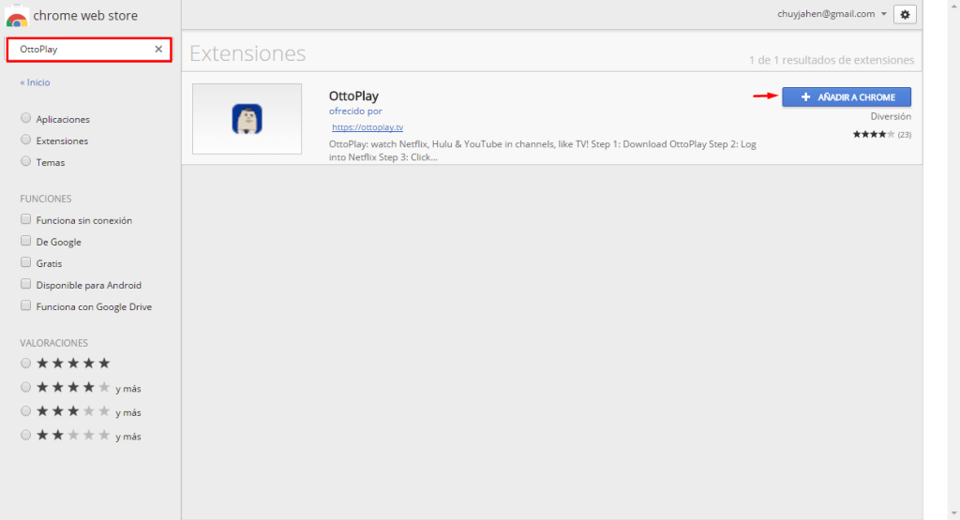
Task: Select the Aplicaciones radio button
Action: 25,118
